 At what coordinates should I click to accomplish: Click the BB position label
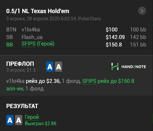tap(9, 45)
